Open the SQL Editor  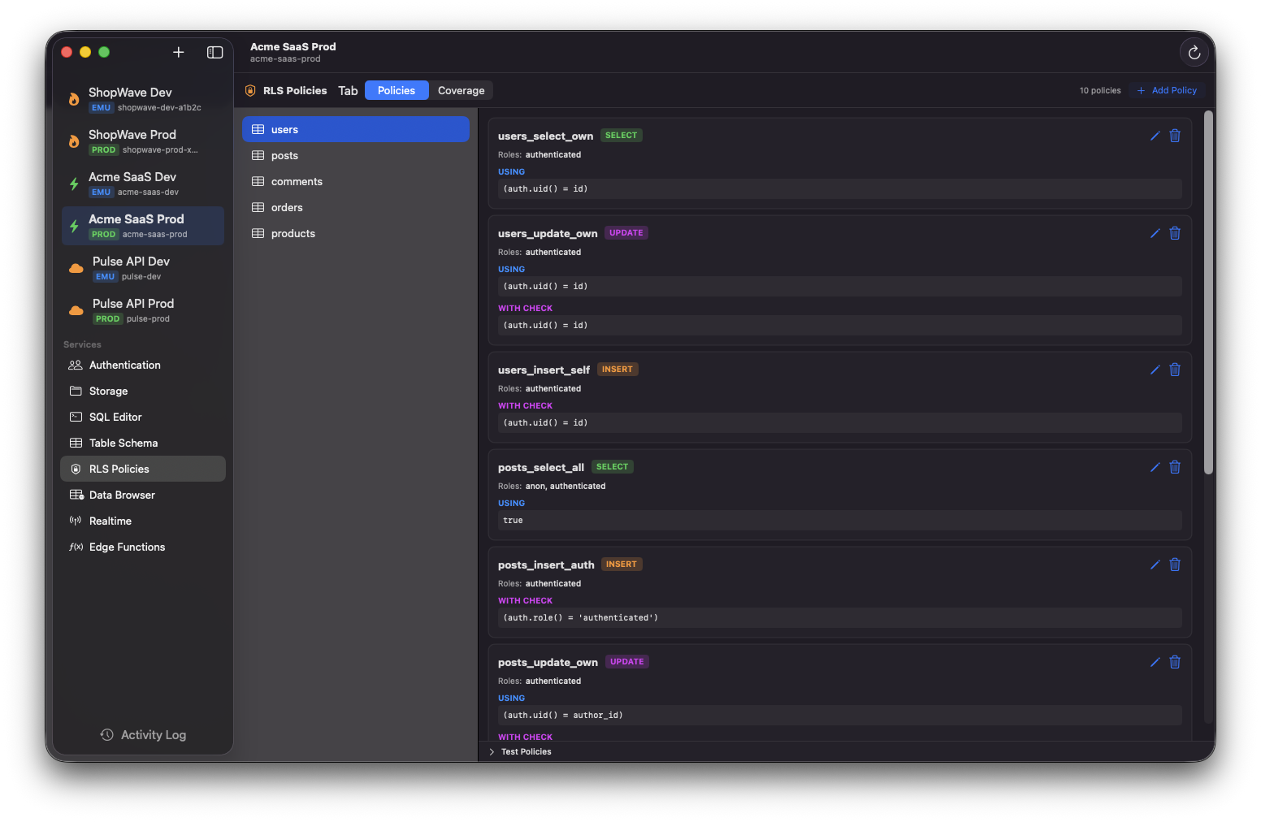(115, 417)
